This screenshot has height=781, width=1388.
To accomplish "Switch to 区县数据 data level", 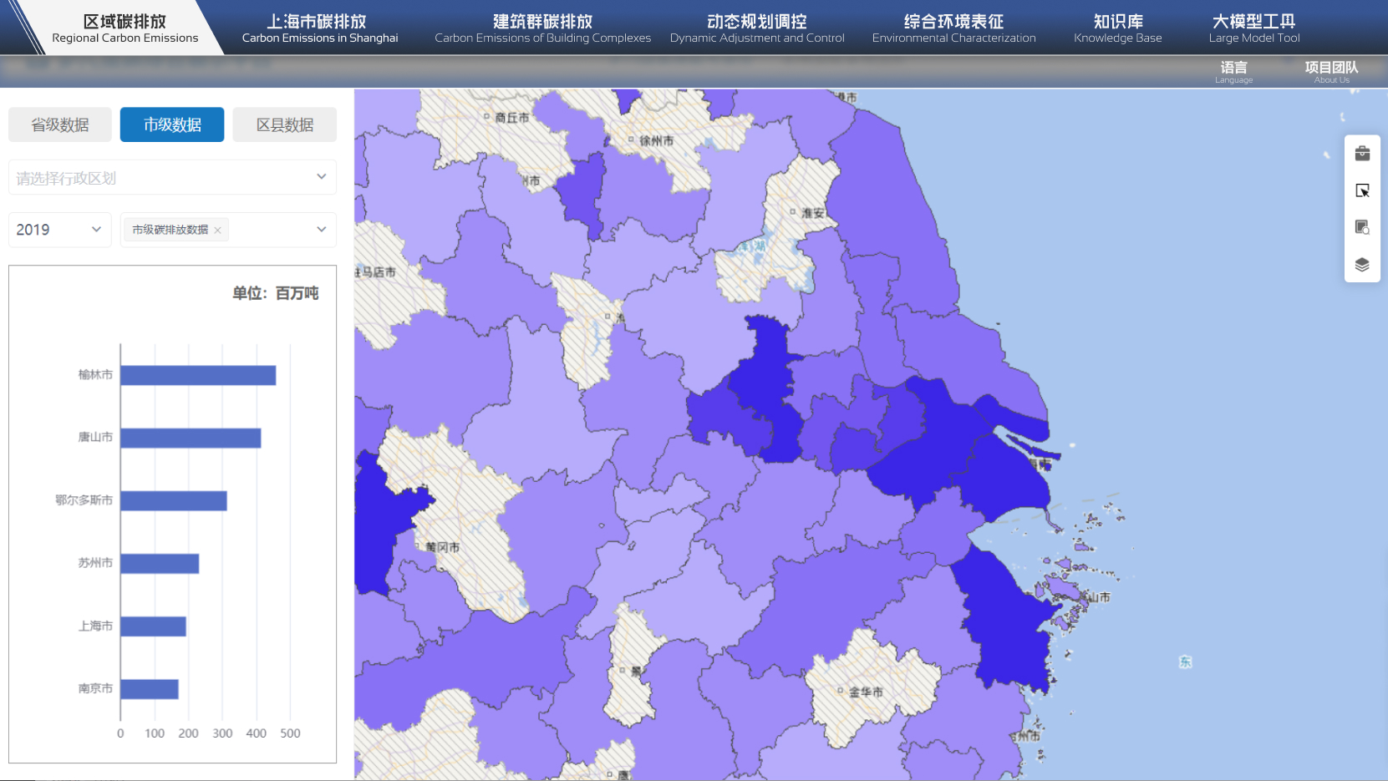I will (x=284, y=124).
